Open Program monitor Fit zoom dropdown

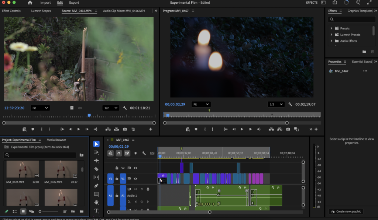(201, 104)
